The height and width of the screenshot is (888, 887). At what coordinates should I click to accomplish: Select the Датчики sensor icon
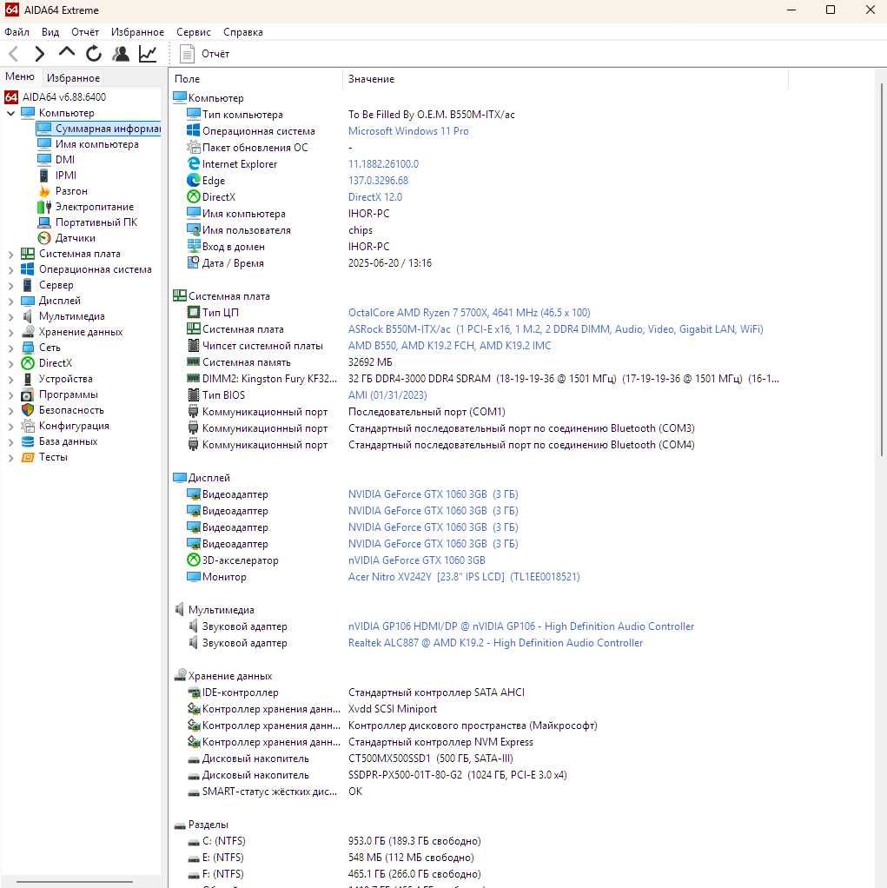click(x=44, y=238)
